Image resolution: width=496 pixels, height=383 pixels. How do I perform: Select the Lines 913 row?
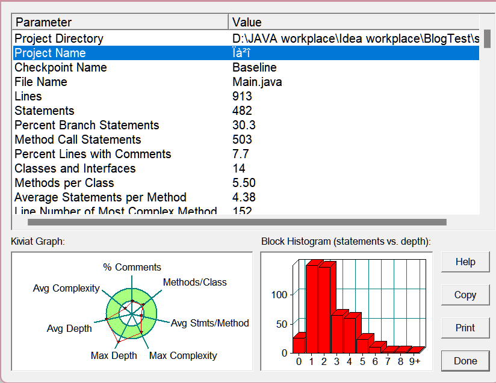click(246, 96)
